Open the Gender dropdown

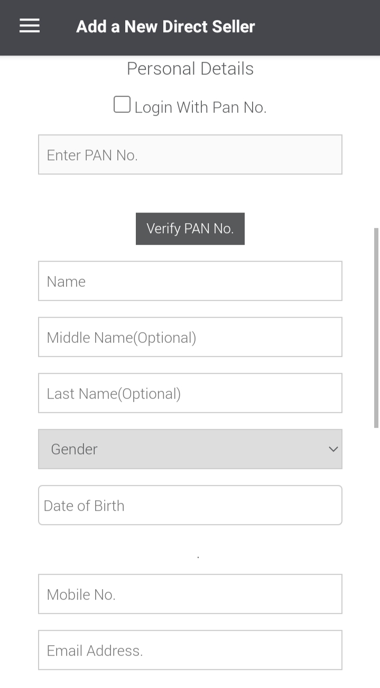(x=190, y=449)
